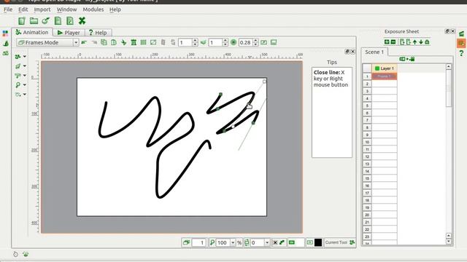Open the Scenes manager sidebar icon
Viewport: 467px width, 262px height.
tap(461, 33)
